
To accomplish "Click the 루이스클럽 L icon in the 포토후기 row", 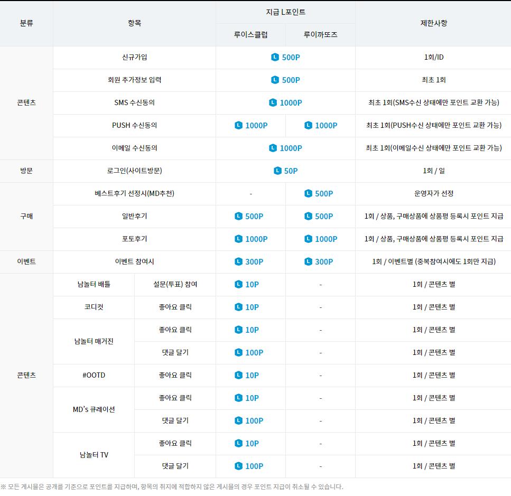I will click(x=238, y=239).
